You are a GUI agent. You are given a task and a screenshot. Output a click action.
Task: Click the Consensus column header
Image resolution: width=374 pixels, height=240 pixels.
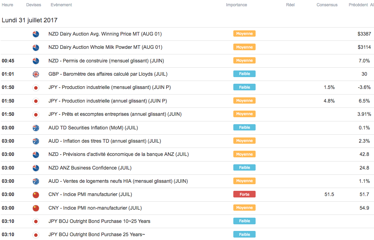point(327,5)
